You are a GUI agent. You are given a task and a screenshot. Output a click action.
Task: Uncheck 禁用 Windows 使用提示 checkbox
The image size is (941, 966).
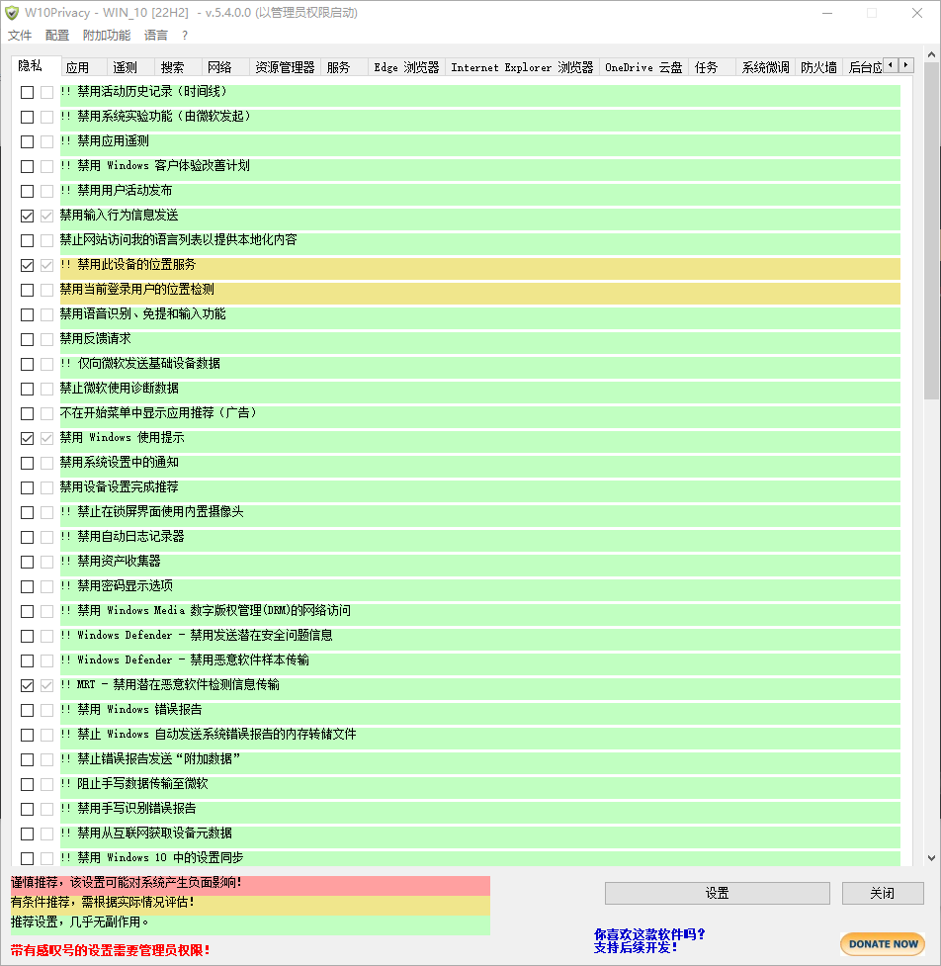coord(27,438)
